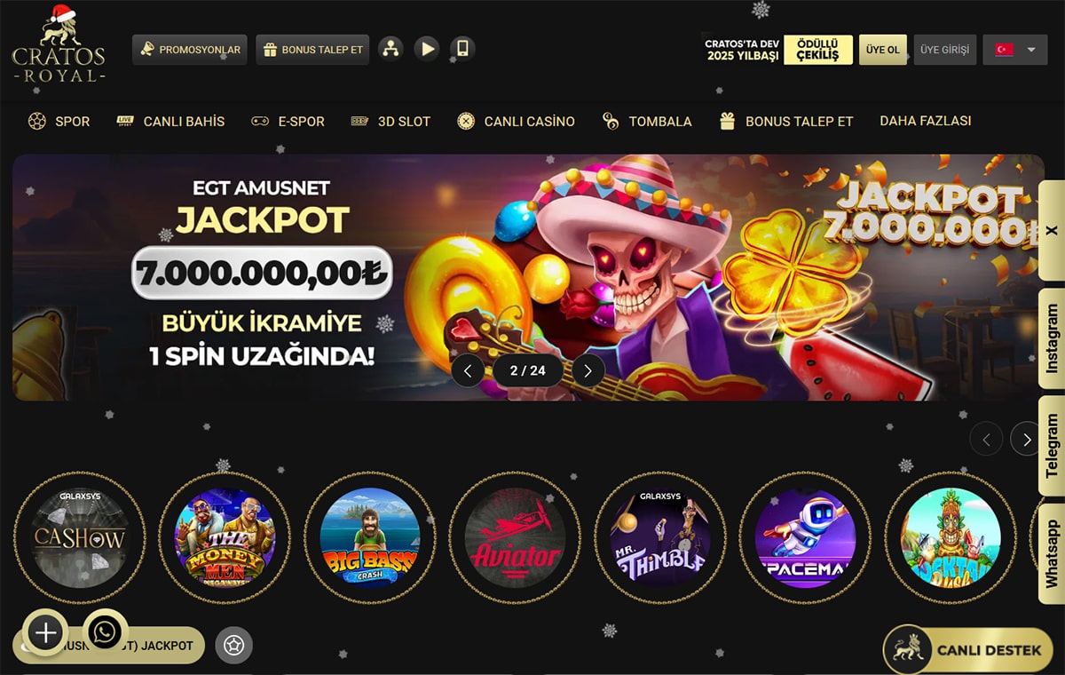This screenshot has width=1065, height=675.
Task: Open the gold-bordered plus floating button
Action: point(45,632)
